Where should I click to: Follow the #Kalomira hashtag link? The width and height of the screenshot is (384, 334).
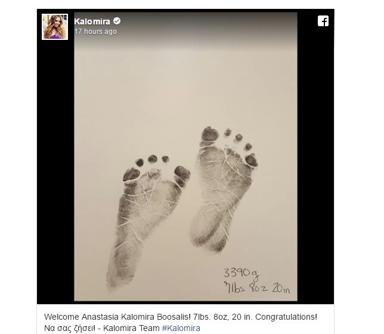tap(181, 328)
